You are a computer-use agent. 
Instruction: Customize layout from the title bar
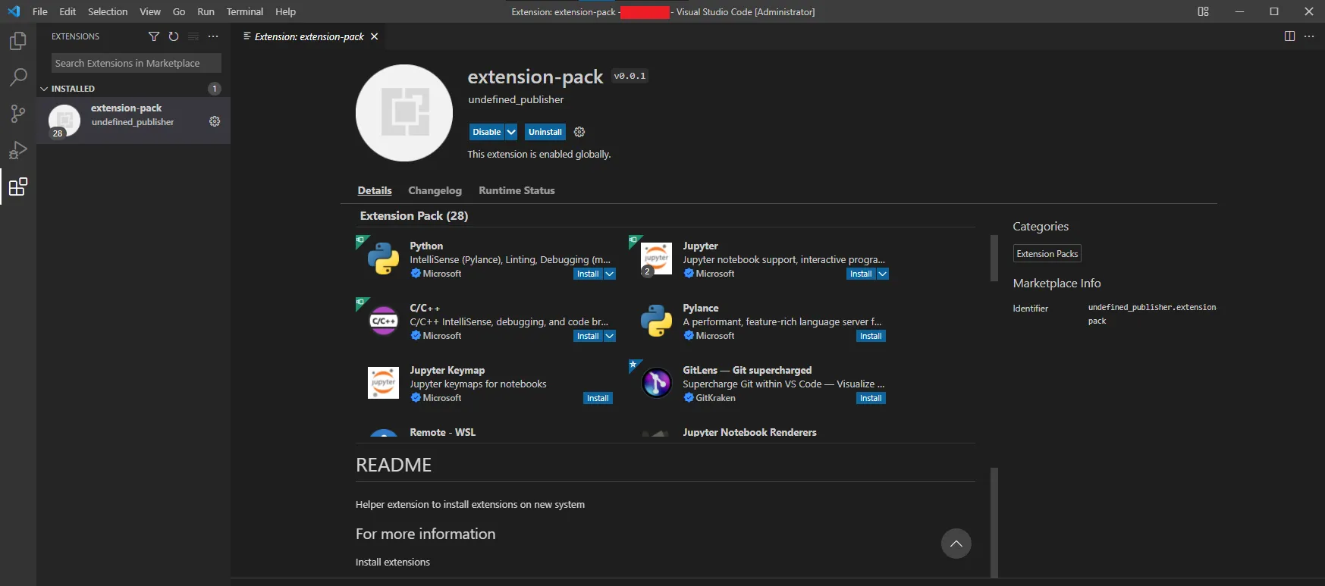[1203, 11]
